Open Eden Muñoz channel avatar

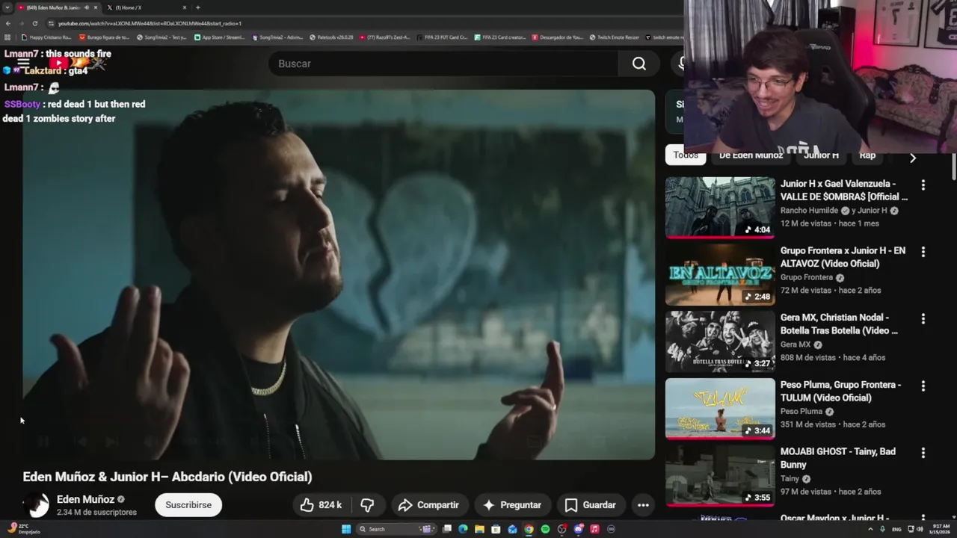click(x=36, y=505)
